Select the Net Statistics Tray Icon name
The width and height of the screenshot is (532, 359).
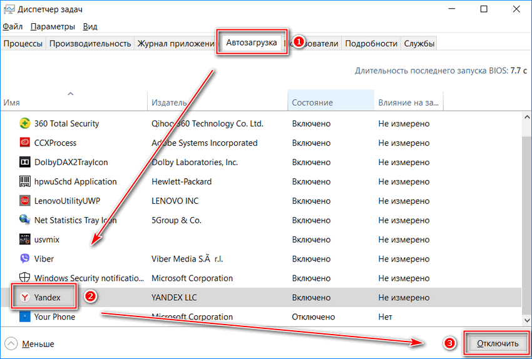click(x=75, y=220)
